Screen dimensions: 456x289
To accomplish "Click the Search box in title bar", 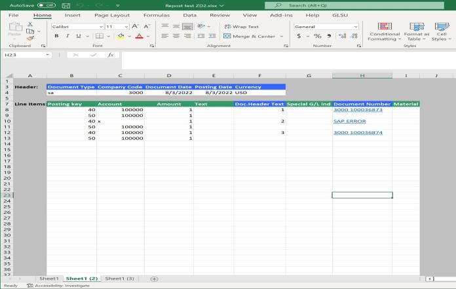I will tap(354, 5).
